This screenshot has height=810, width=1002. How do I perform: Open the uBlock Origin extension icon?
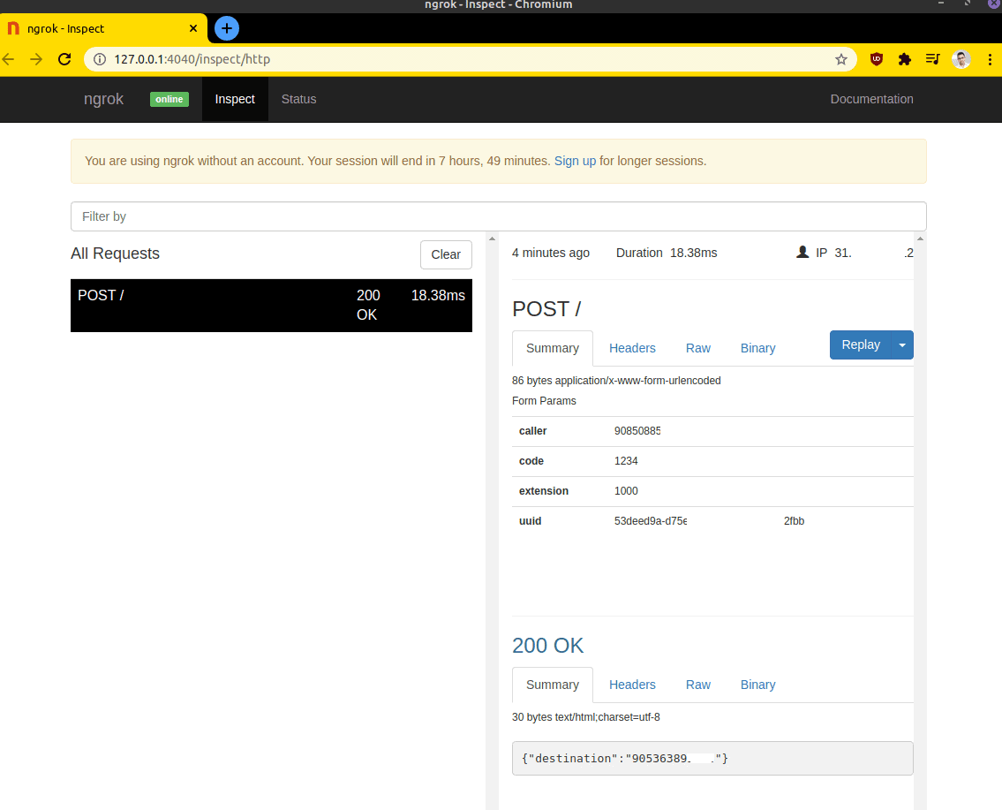(x=876, y=59)
